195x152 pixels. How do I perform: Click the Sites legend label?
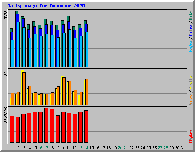coord(191,100)
